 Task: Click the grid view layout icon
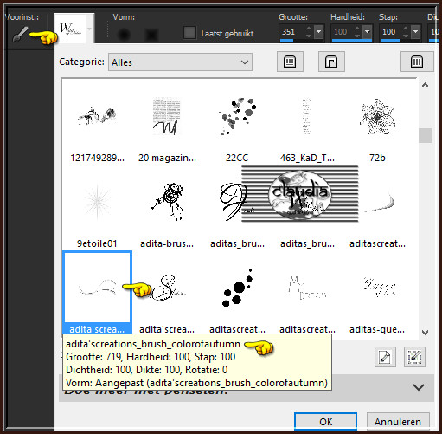pyautogui.click(x=417, y=62)
